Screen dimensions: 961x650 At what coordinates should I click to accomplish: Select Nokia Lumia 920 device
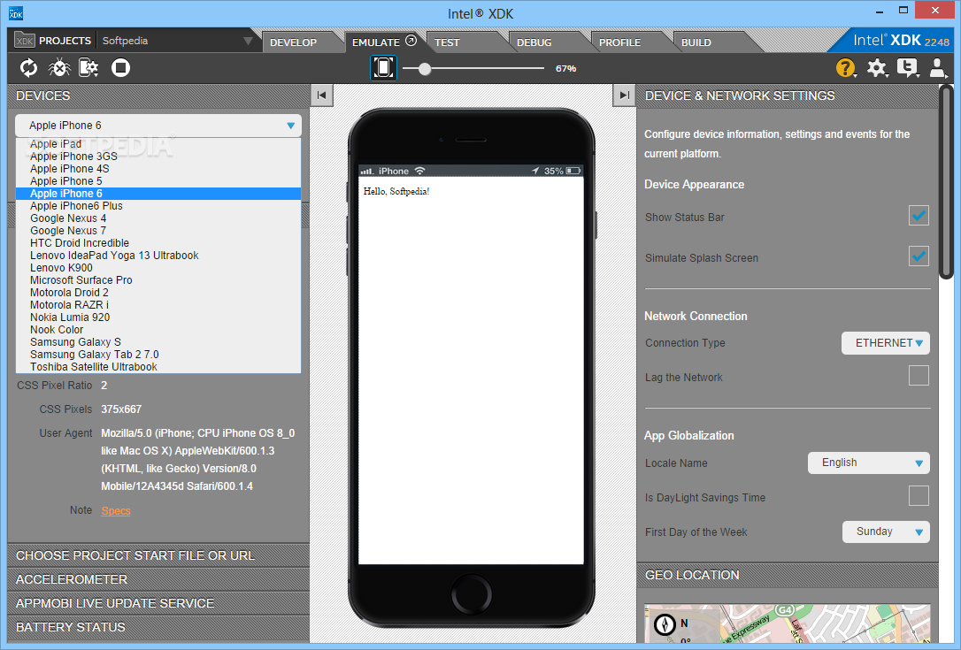click(x=158, y=317)
